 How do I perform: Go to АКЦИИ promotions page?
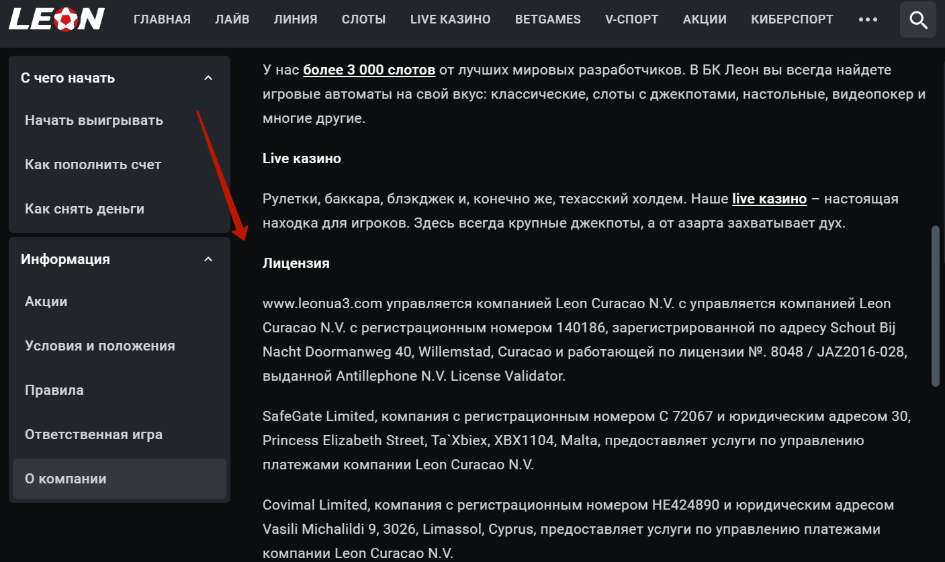point(704,19)
